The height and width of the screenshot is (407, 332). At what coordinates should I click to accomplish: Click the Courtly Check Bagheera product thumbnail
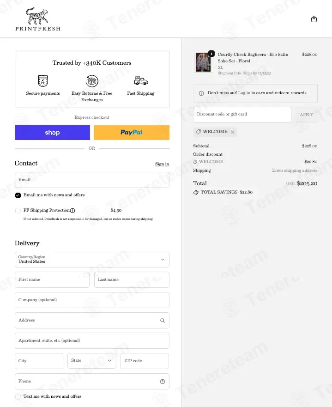click(x=203, y=62)
